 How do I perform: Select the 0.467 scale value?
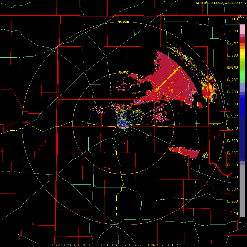[x=232, y=153]
